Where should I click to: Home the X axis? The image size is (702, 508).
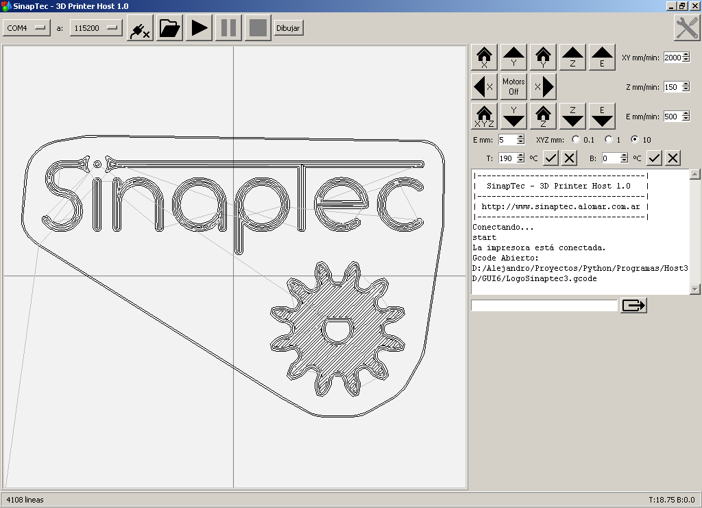point(484,58)
